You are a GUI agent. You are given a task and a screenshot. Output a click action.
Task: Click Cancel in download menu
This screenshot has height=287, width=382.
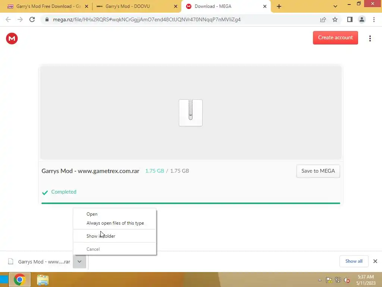115,249
